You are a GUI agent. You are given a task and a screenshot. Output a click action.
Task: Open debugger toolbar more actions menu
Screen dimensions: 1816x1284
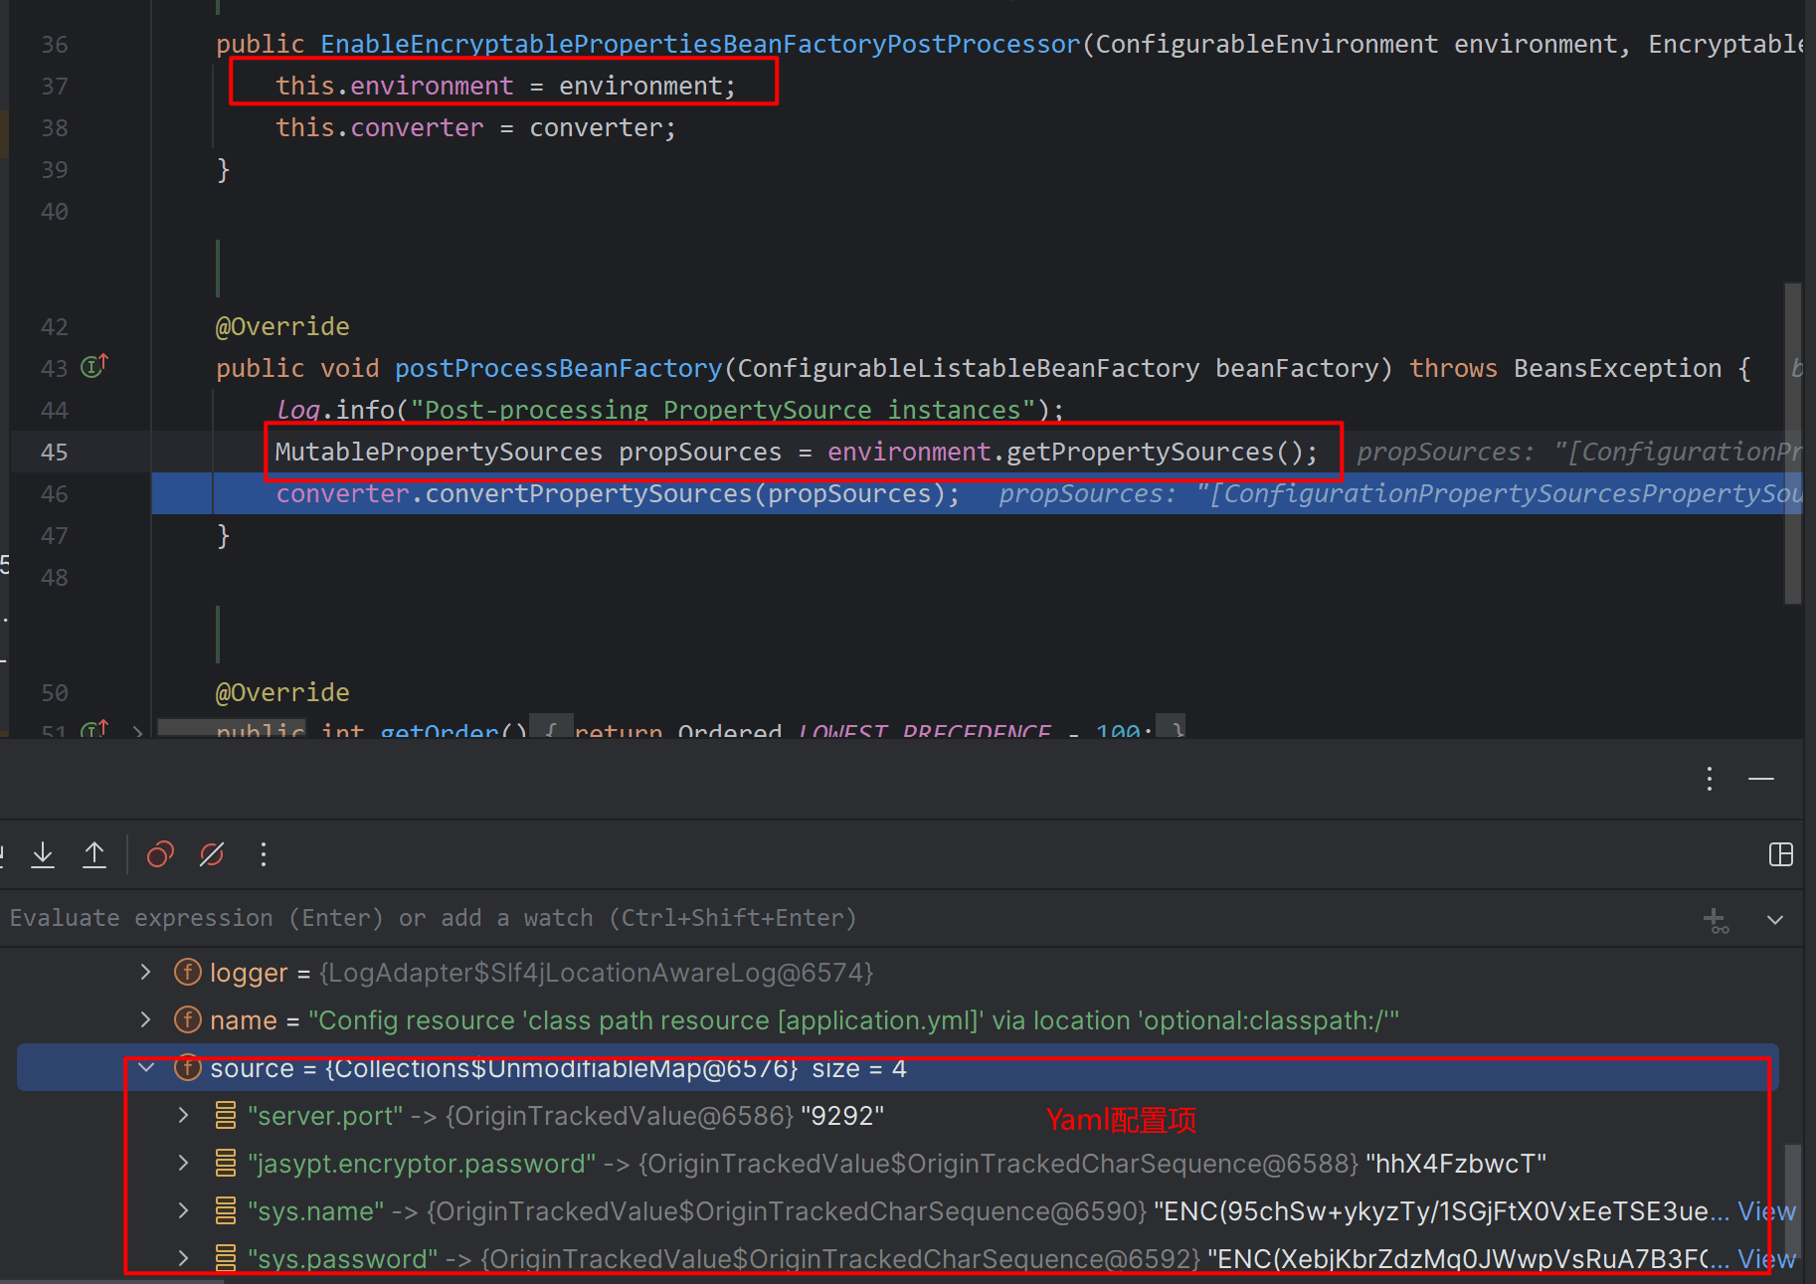[x=264, y=854]
